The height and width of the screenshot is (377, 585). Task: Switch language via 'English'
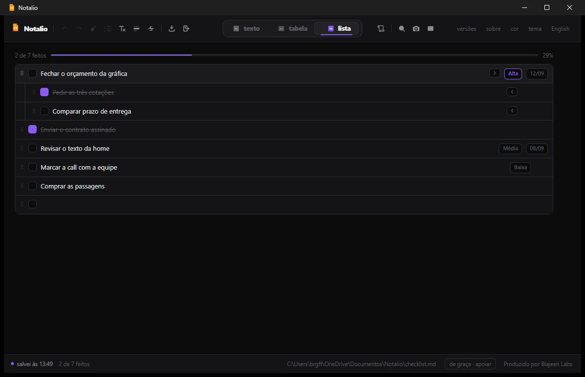pyautogui.click(x=560, y=29)
